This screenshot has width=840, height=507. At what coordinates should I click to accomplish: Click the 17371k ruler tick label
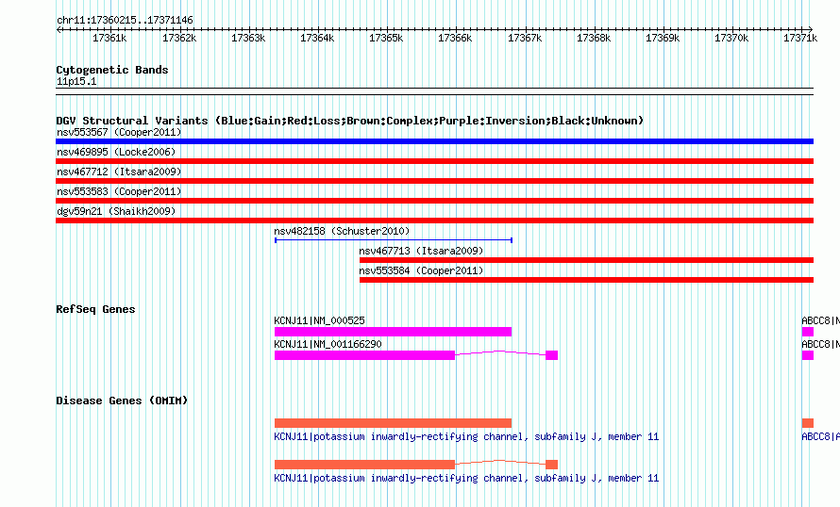(x=800, y=38)
